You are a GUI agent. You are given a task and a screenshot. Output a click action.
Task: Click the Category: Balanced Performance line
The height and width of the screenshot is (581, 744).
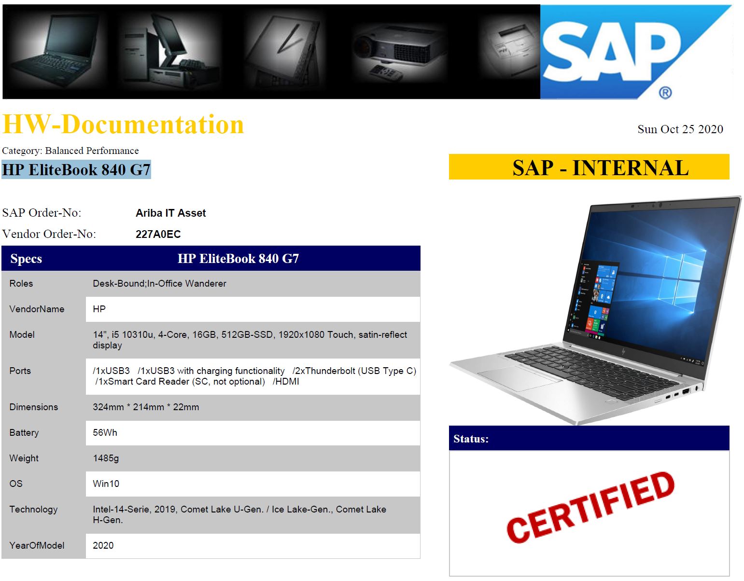[x=70, y=151]
